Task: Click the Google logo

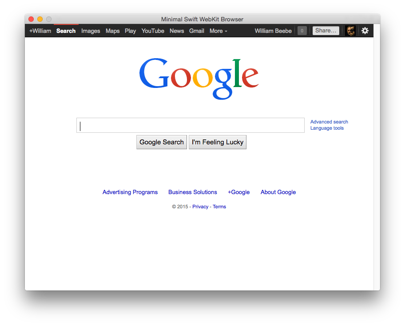Action: click(199, 79)
